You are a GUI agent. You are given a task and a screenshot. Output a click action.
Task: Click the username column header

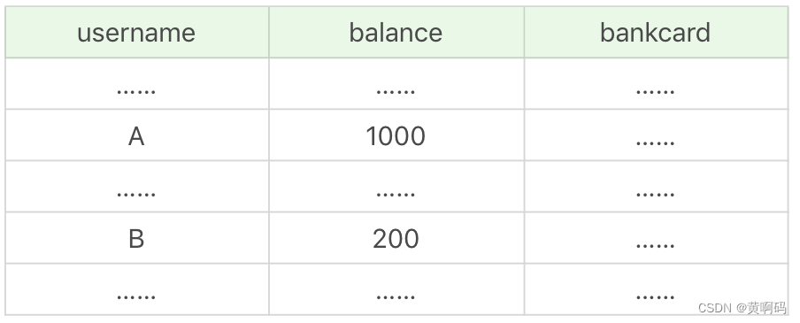pos(137,32)
